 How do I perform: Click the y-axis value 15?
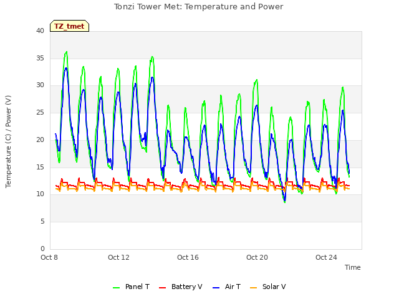[x=40, y=167]
